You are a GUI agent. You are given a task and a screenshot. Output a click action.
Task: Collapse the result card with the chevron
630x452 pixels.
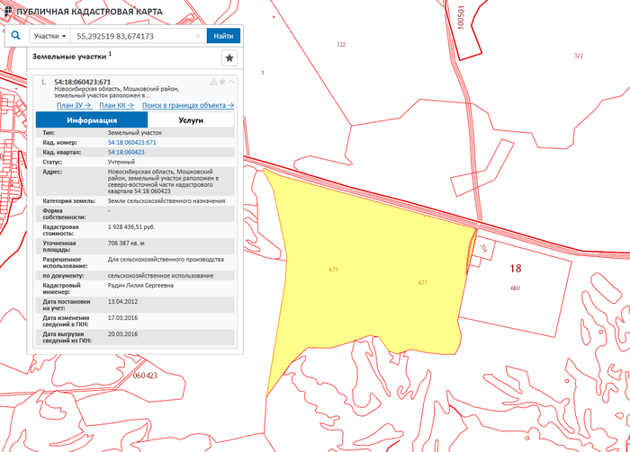pos(231,82)
